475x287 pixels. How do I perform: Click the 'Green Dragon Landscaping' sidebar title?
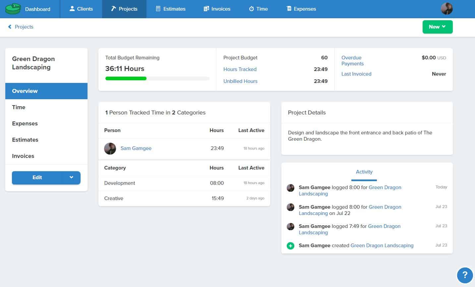click(33, 63)
